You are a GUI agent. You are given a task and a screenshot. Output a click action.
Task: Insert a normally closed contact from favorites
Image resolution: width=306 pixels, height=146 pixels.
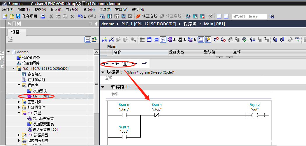[x=115, y=63]
